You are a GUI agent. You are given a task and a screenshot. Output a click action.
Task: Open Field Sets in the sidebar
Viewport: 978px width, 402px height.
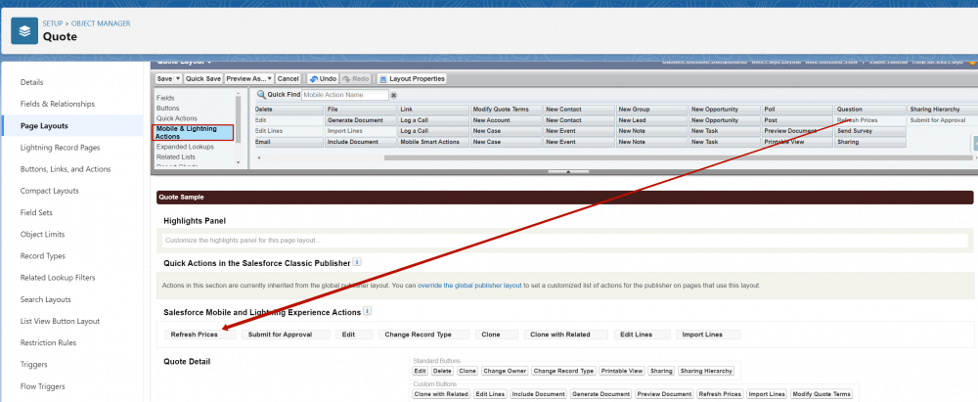[36, 212]
